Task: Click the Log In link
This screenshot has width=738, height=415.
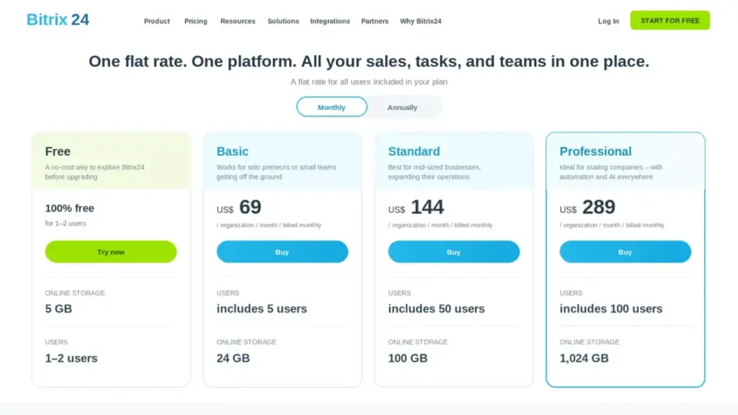Action: coord(608,21)
